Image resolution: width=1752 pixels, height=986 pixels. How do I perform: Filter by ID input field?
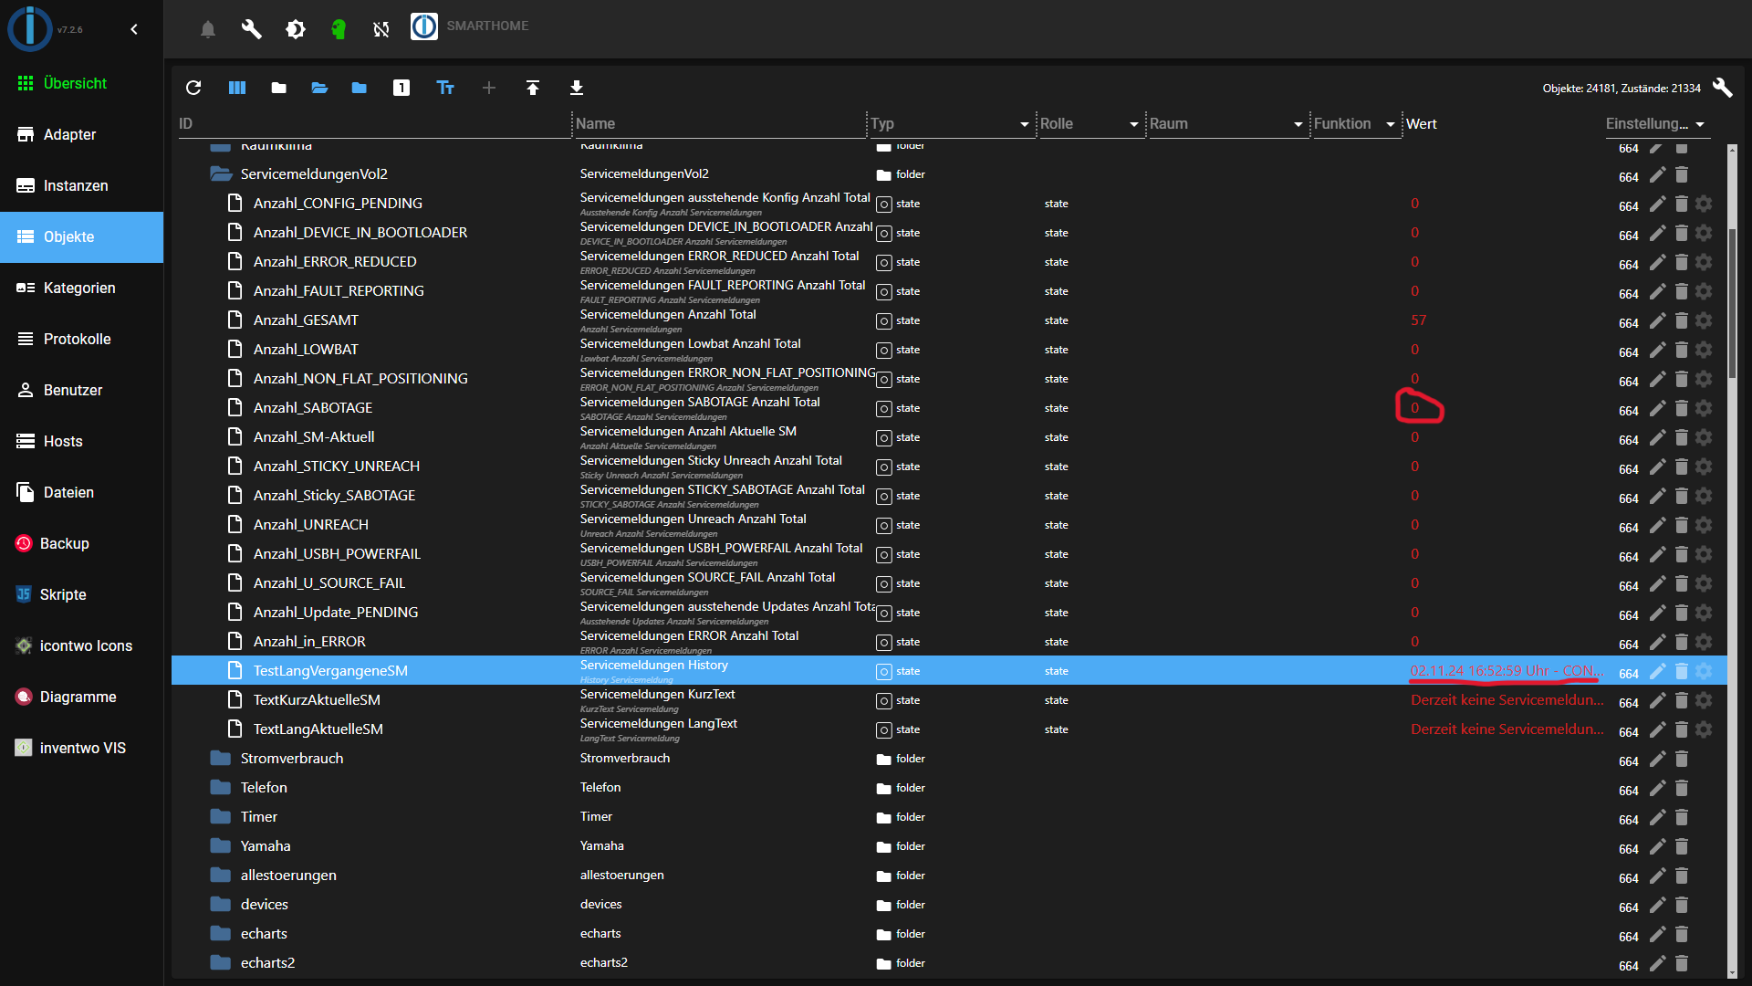coord(373,124)
